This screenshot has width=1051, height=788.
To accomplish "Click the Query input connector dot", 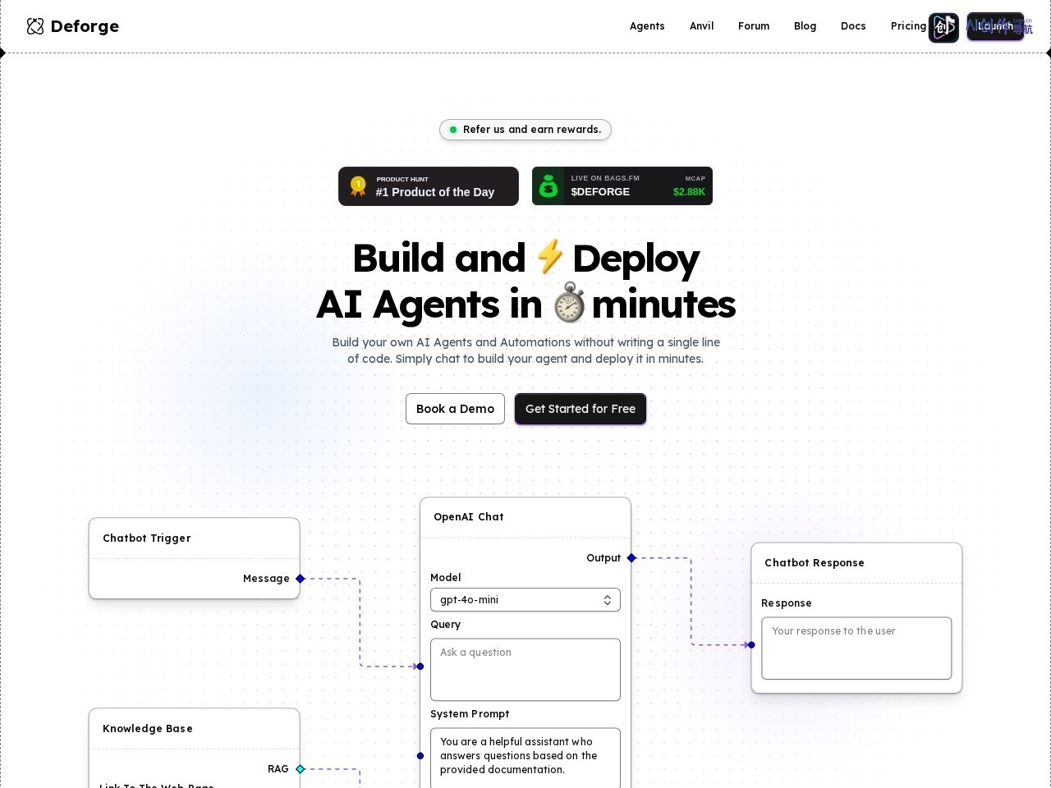I will 420,667.
